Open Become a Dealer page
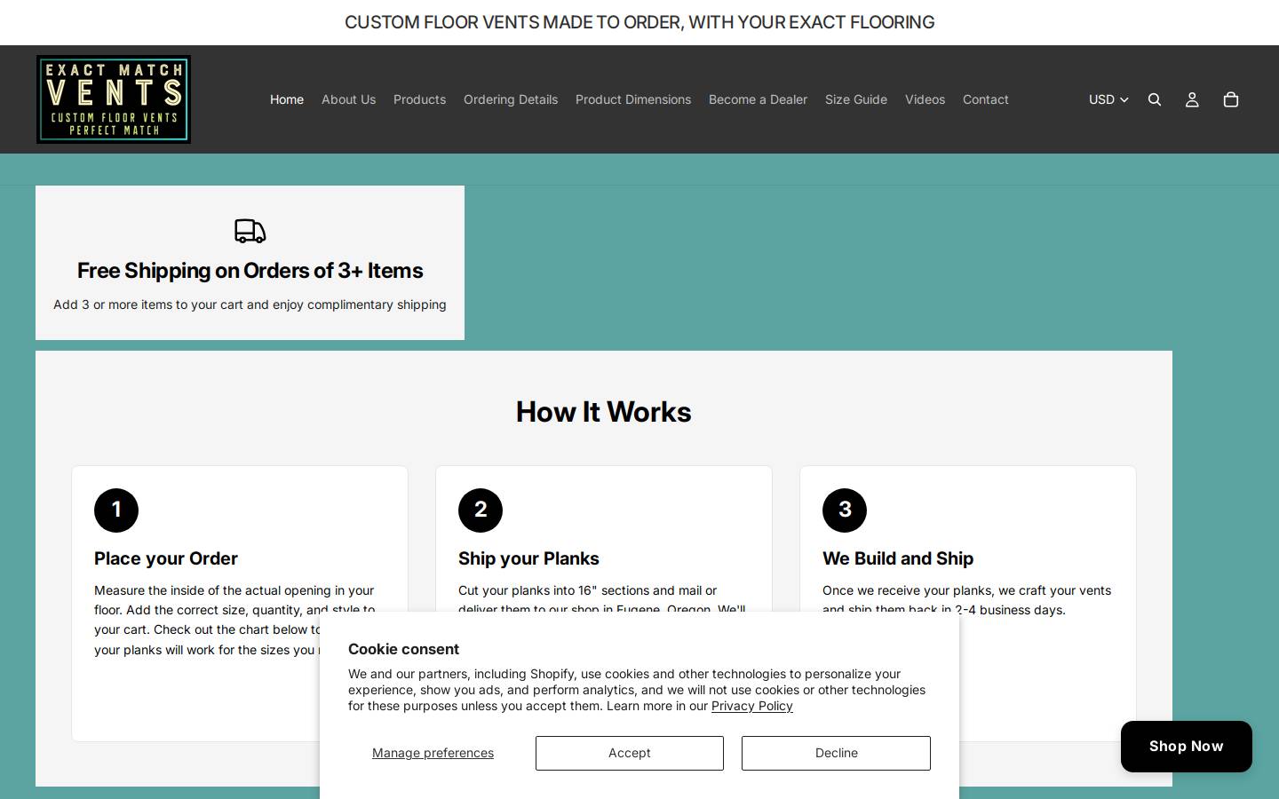Viewport: 1279px width, 799px height. tap(758, 99)
